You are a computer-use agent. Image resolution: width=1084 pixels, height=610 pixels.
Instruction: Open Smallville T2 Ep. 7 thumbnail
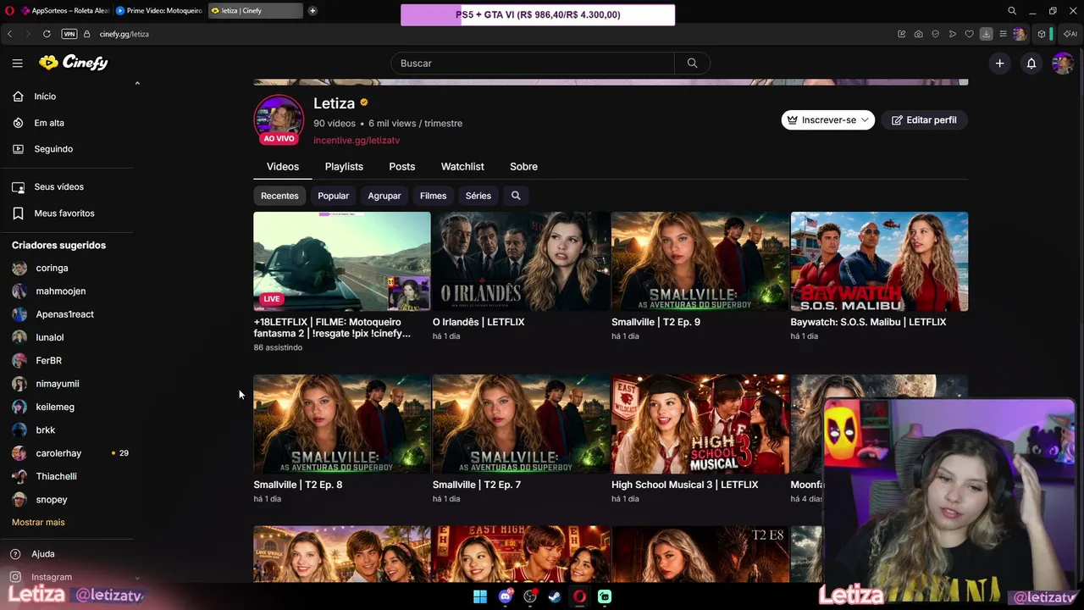521,424
